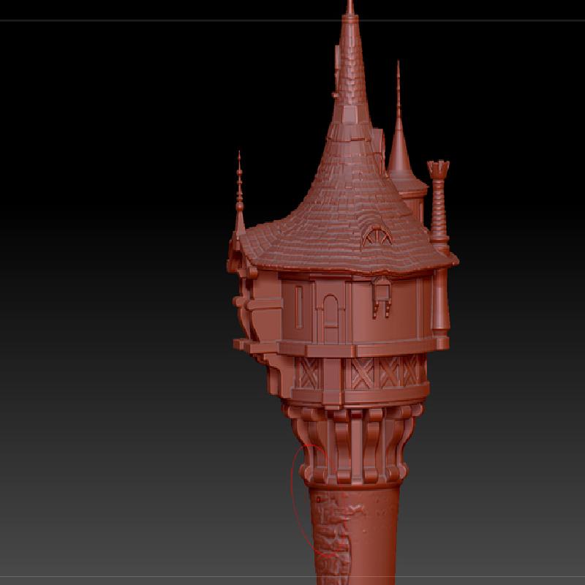This screenshot has width=585, height=585.
Task: Click the sculpted stone patch on the tower shaft
Action: click(335, 537)
